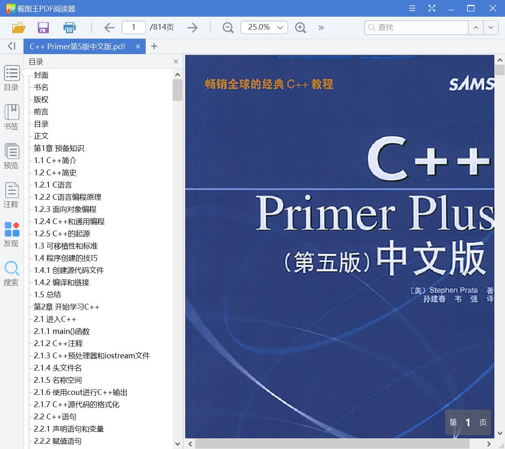This screenshot has width=505, height=449.
Task: Zoom in using the magnifier plus icon
Action: [300, 28]
